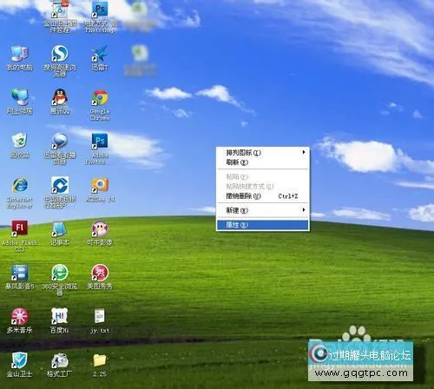Select the 暴风影音5 player shortcut
This screenshot has height=389, width=434.
click(19, 277)
